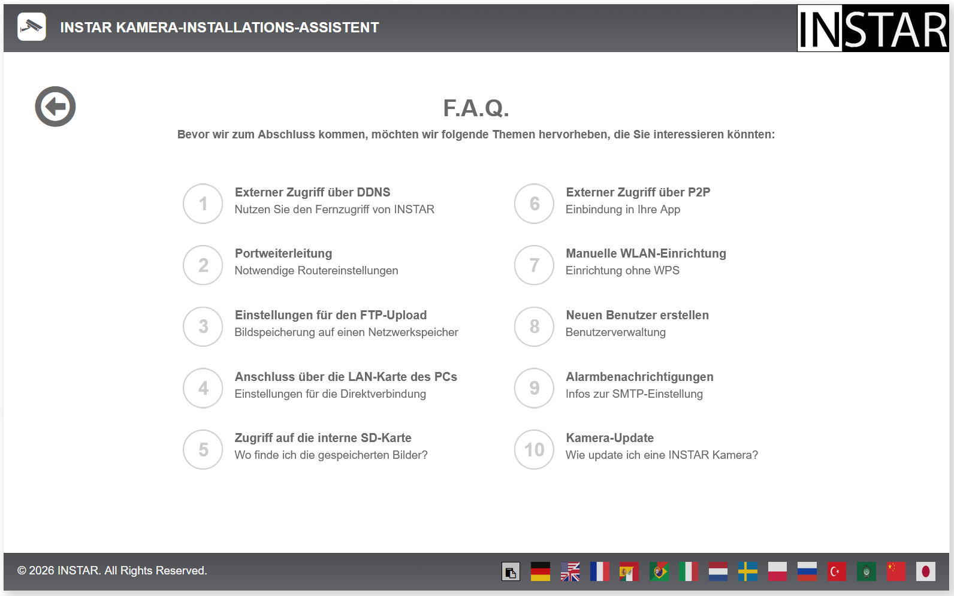954x596 pixels.
Task: Click 'Nutzen Sie den Fernzugriff von INSTAR'
Action: click(x=334, y=210)
